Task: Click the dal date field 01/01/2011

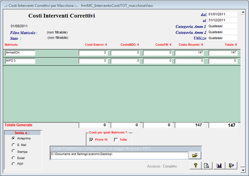Action: pos(223,14)
